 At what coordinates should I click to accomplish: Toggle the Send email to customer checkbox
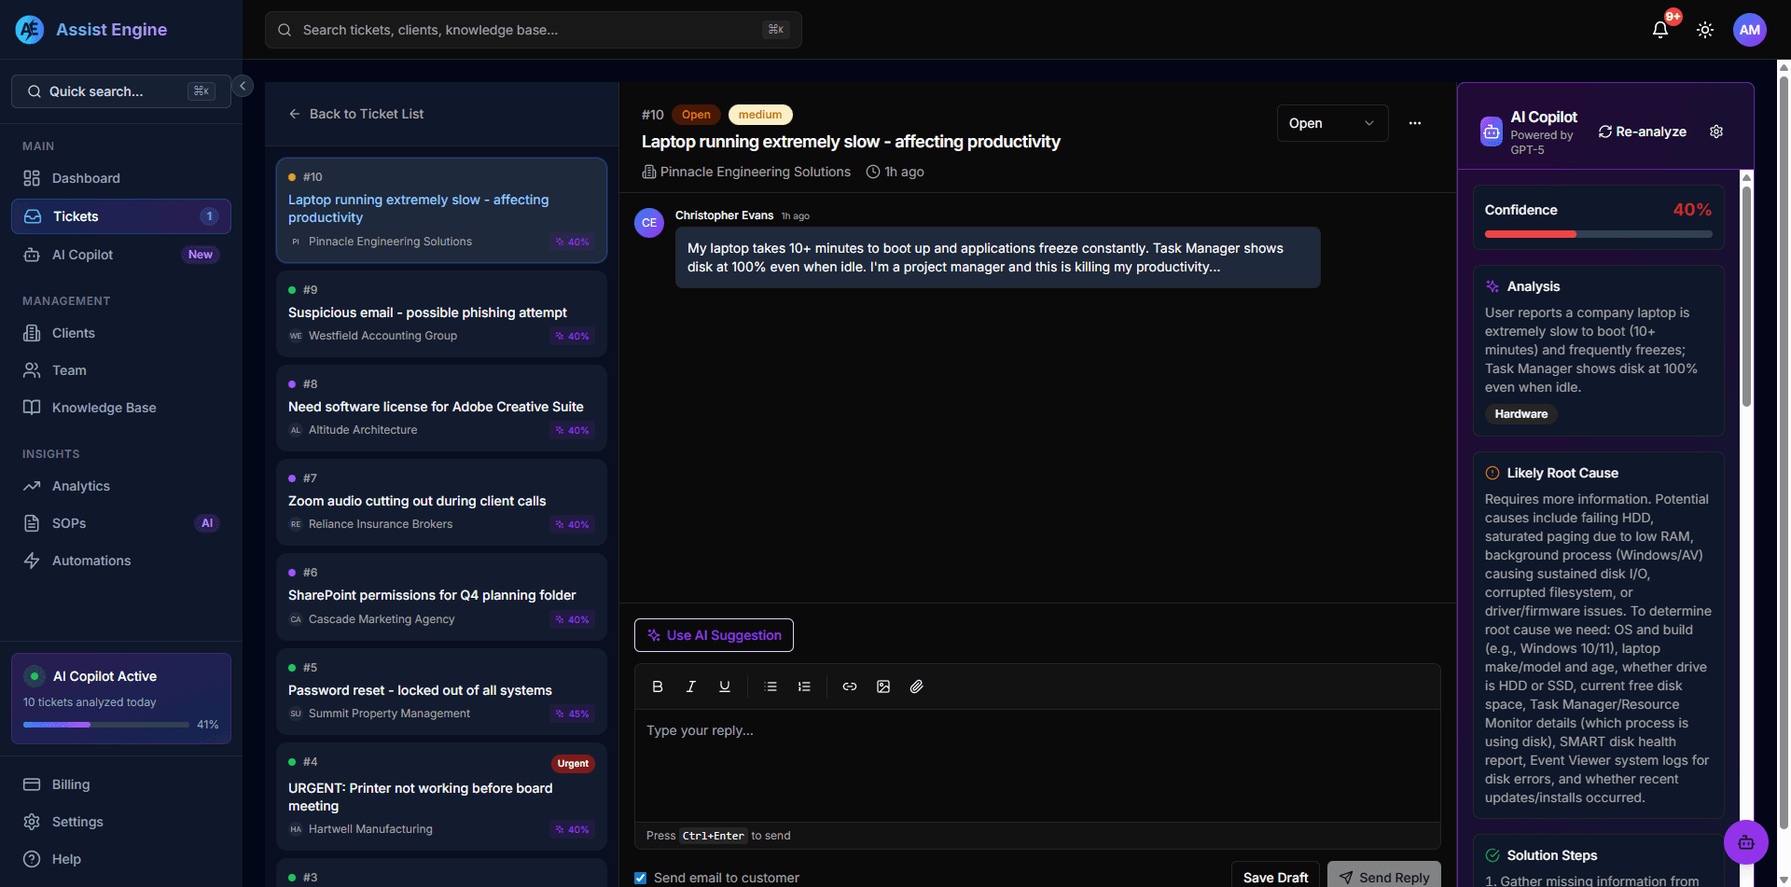point(641,878)
